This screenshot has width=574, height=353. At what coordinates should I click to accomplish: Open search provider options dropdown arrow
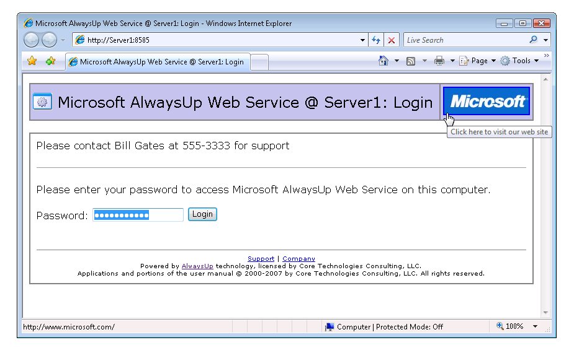coord(545,40)
